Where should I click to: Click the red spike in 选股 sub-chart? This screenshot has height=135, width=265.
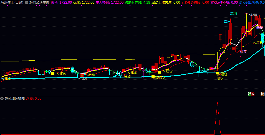[217, 118]
